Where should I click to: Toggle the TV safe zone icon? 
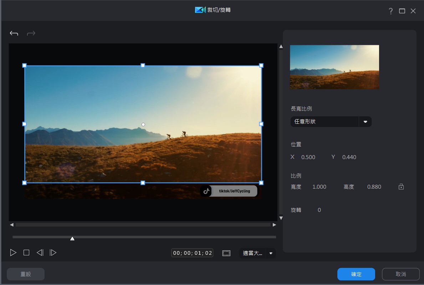point(226,253)
